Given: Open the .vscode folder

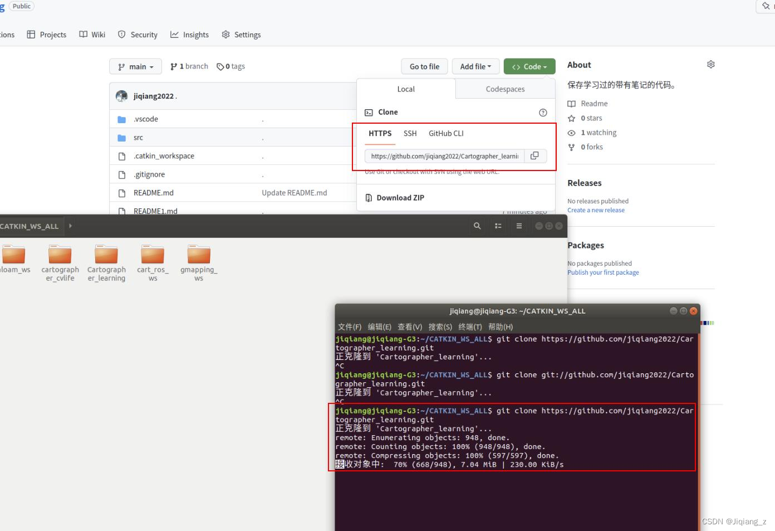Looking at the screenshot, I should (146, 119).
